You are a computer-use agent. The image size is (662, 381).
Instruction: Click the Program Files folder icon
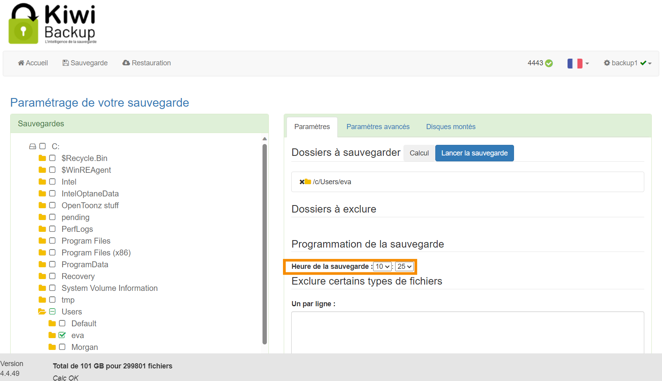(x=43, y=241)
